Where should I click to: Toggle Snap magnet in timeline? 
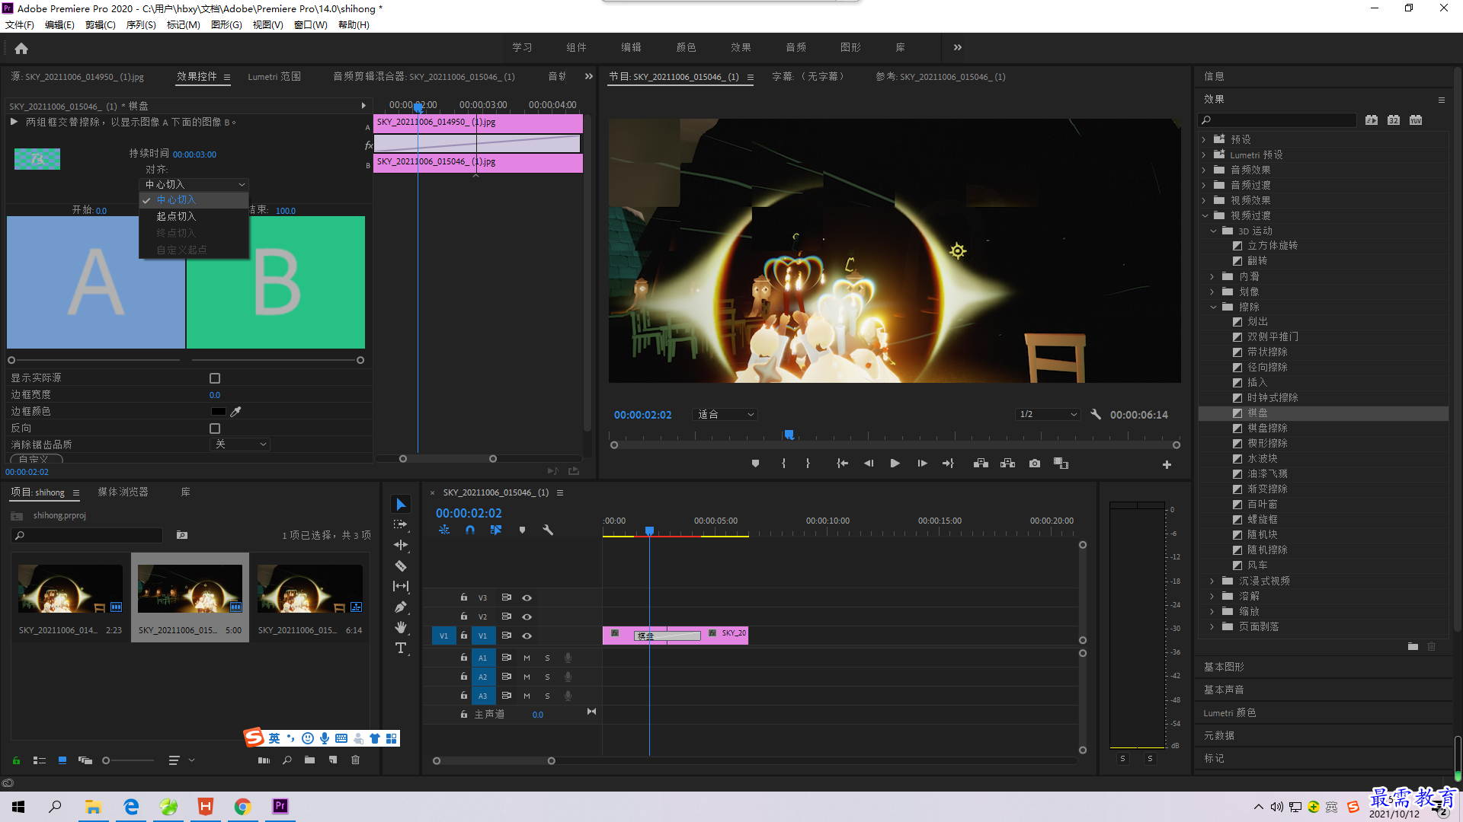pyautogui.click(x=470, y=530)
